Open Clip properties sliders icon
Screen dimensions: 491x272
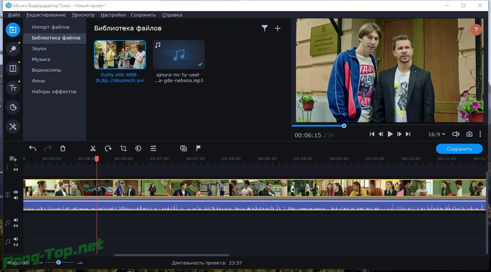click(153, 148)
